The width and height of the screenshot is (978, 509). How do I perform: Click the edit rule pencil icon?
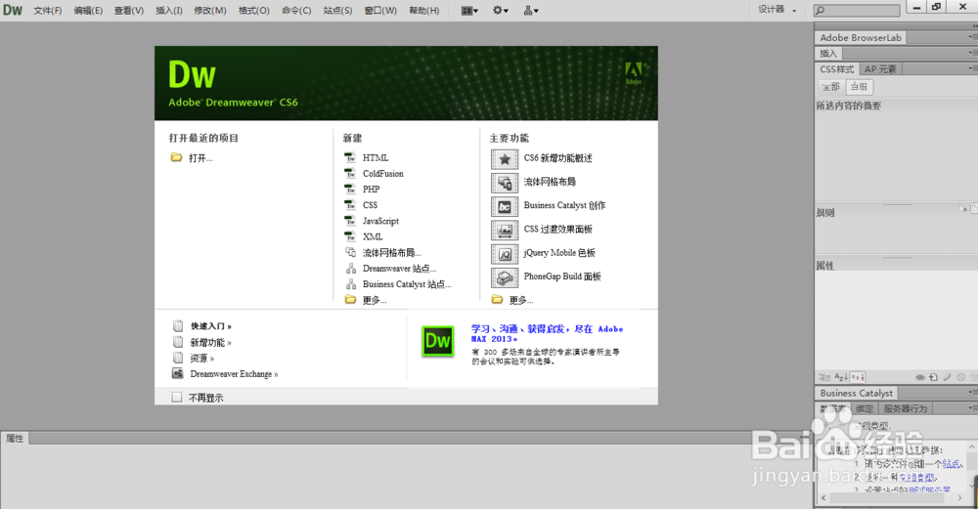(x=947, y=377)
